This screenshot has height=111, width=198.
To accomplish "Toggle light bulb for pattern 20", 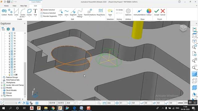I will 9,54.
